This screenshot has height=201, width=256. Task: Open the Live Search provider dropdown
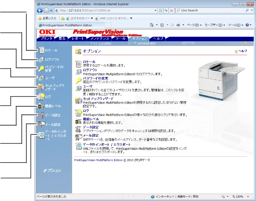pos(252,10)
